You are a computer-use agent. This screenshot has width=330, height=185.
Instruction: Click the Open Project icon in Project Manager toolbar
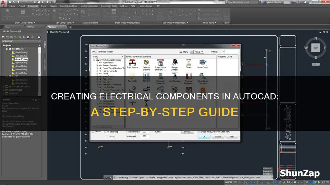tap(3, 37)
